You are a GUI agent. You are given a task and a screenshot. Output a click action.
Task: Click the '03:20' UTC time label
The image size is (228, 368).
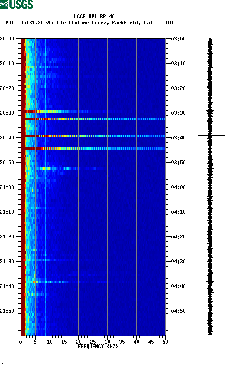(x=178, y=88)
